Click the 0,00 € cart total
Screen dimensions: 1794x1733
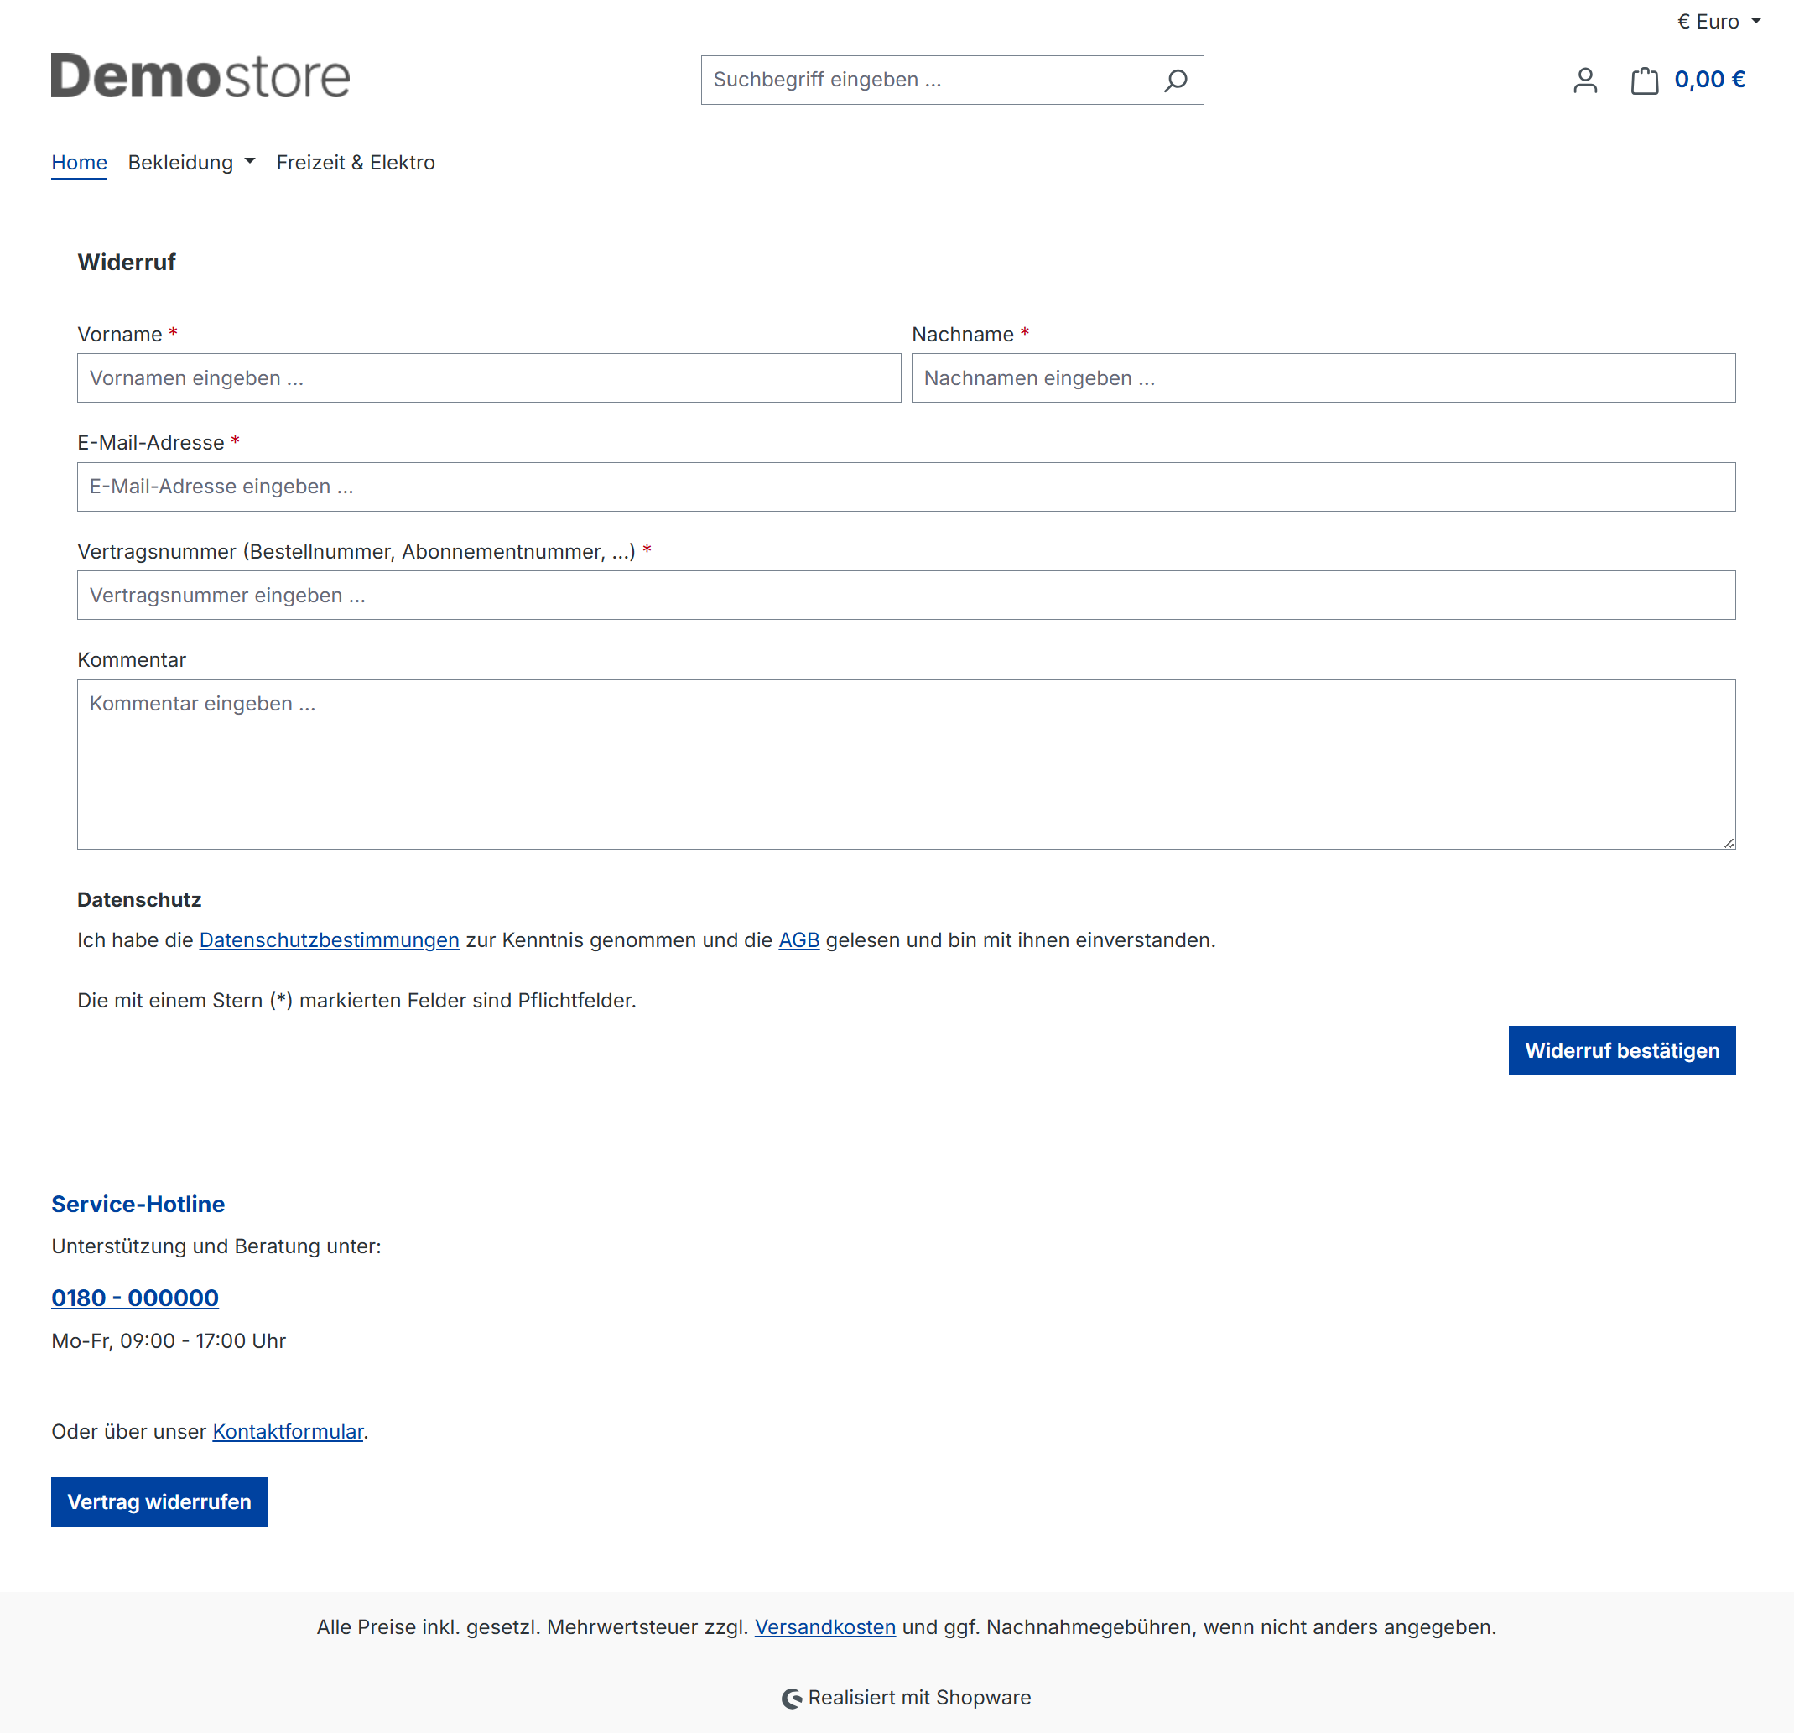[1709, 80]
